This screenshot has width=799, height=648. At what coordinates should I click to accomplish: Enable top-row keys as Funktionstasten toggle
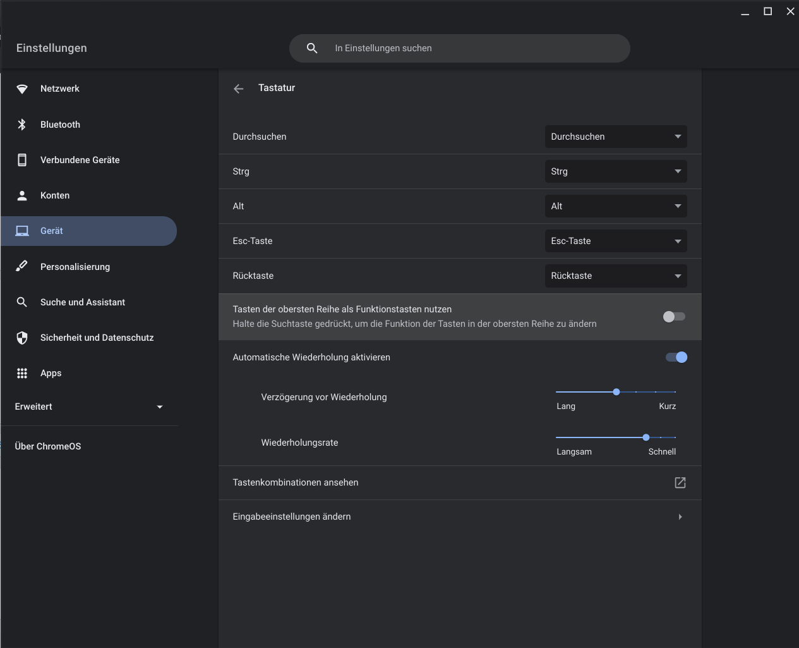[673, 317]
